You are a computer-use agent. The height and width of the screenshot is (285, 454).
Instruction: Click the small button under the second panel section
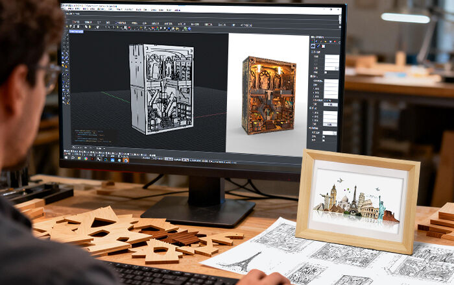(331, 104)
